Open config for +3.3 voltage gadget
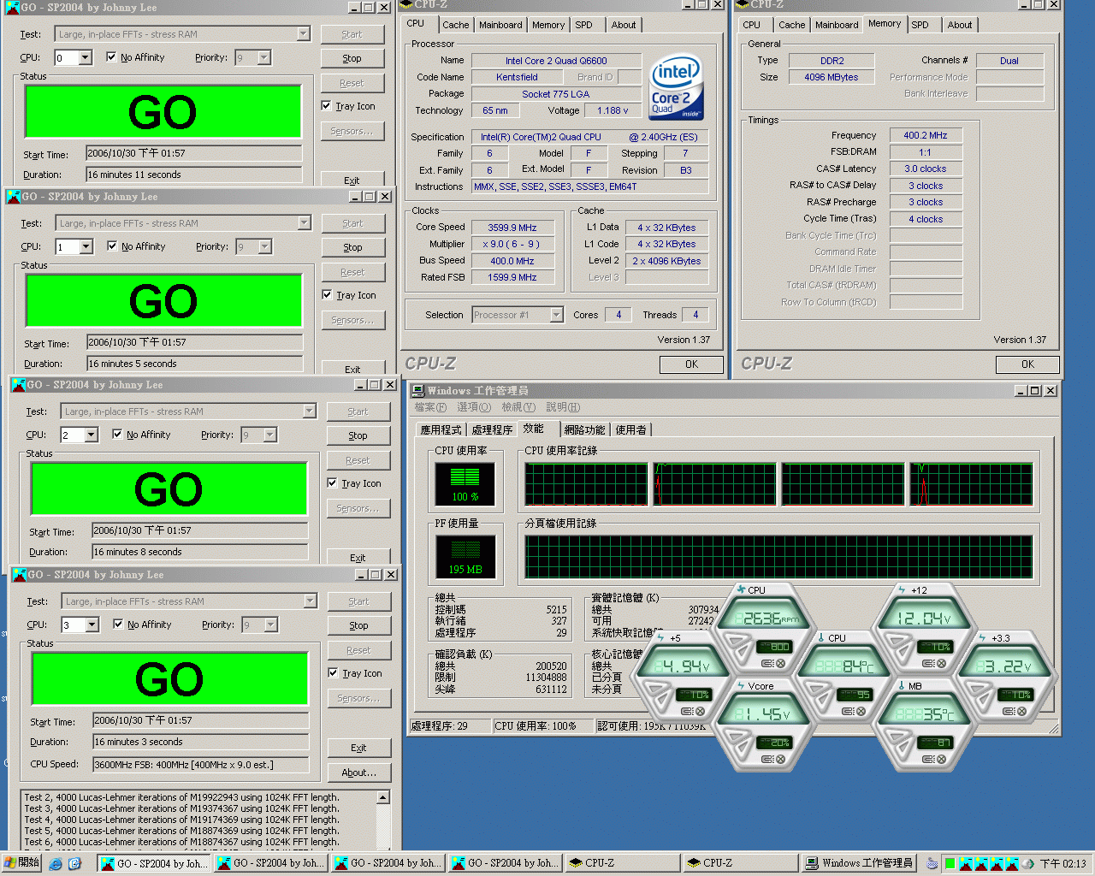 tap(1009, 711)
